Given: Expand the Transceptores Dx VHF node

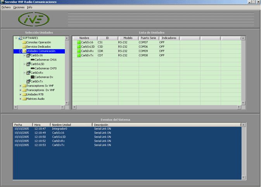Looking at the screenshot, I should pos(20,90).
